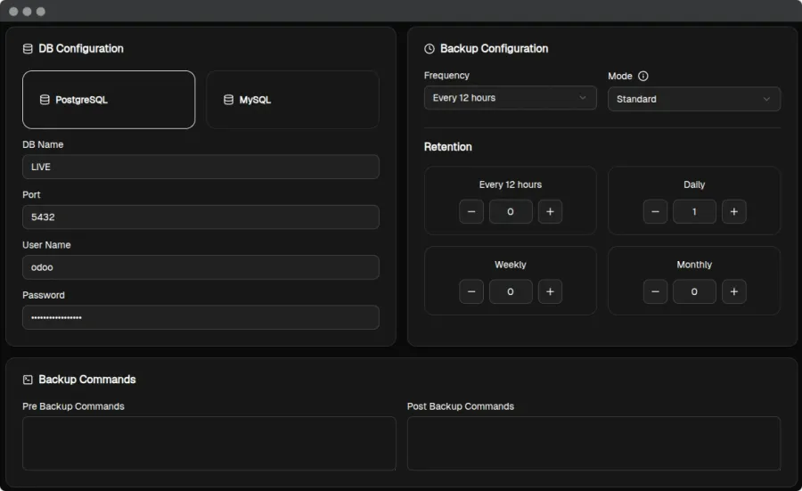Select the Daily retention number box
Image resolution: width=802 pixels, height=491 pixels.
point(694,211)
